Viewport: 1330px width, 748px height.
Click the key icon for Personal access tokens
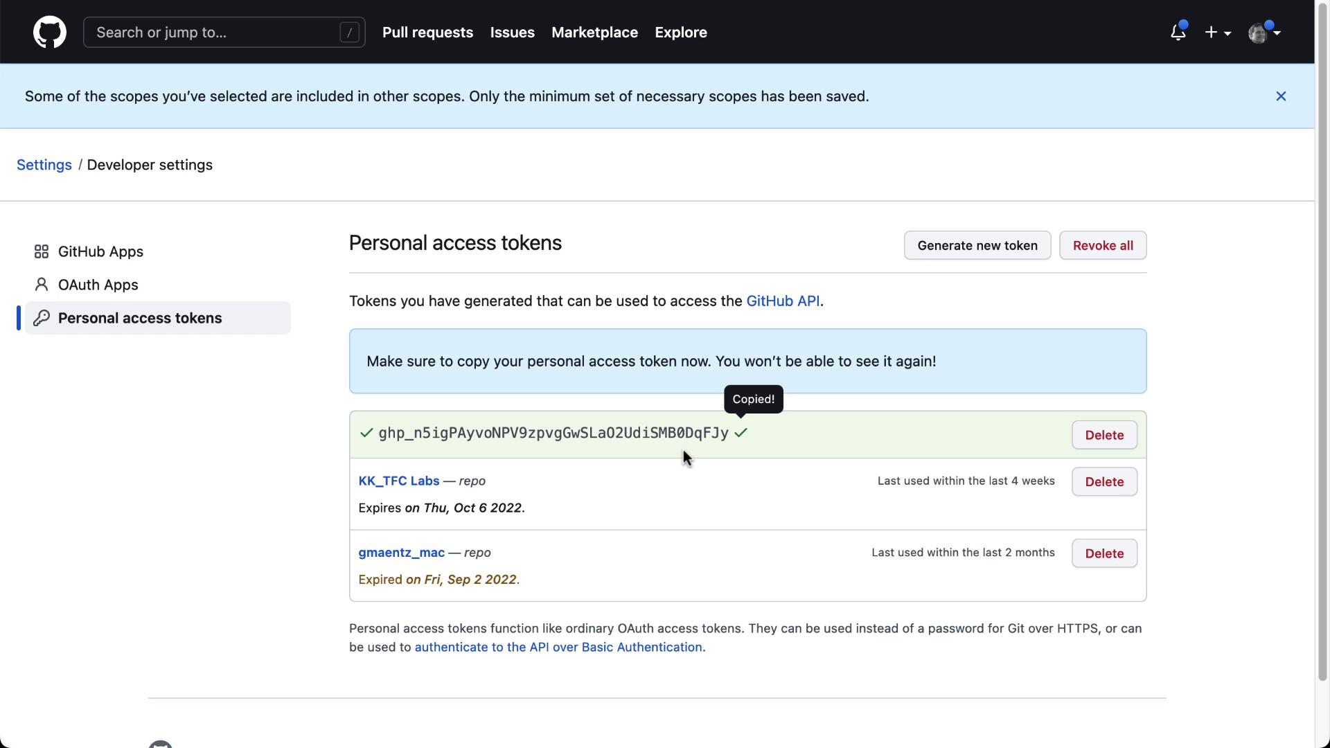point(42,318)
